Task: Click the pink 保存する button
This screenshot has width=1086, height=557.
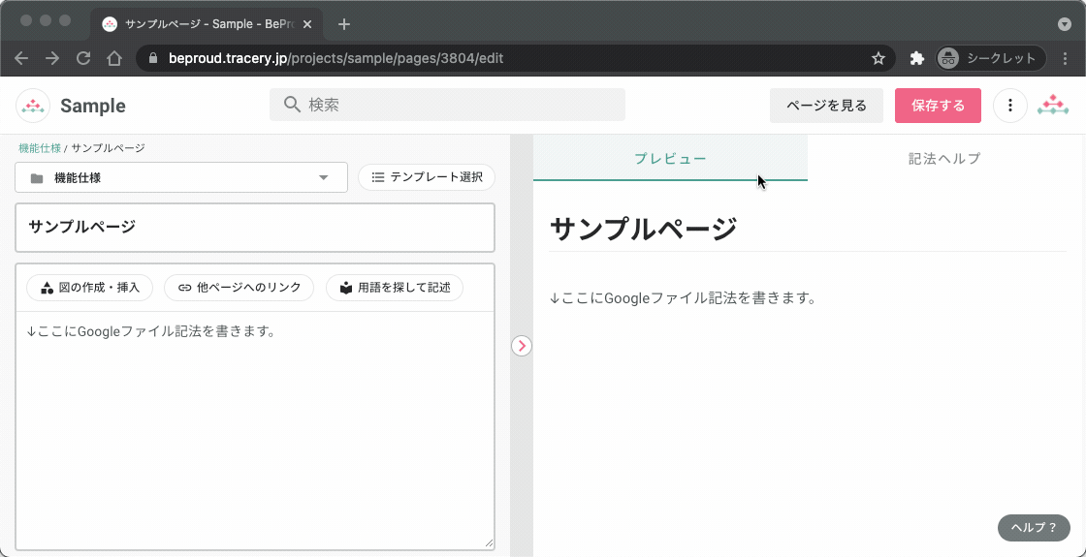Action: [x=938, y=106]
